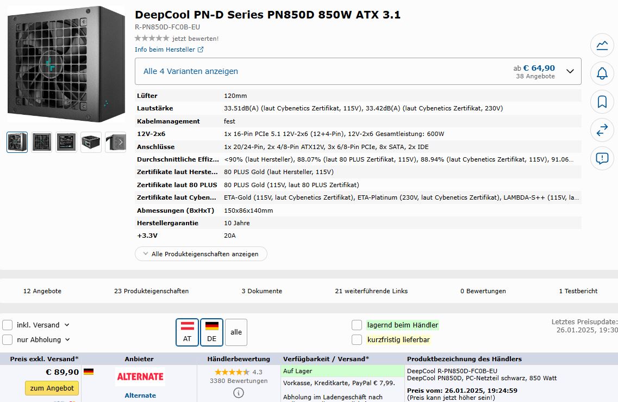Go to the 23 Produkteigenschaften tab

(x=151, y=291)
